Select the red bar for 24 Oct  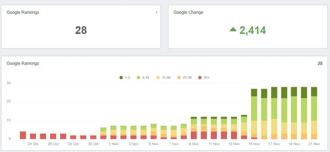(x=33, y=136)
